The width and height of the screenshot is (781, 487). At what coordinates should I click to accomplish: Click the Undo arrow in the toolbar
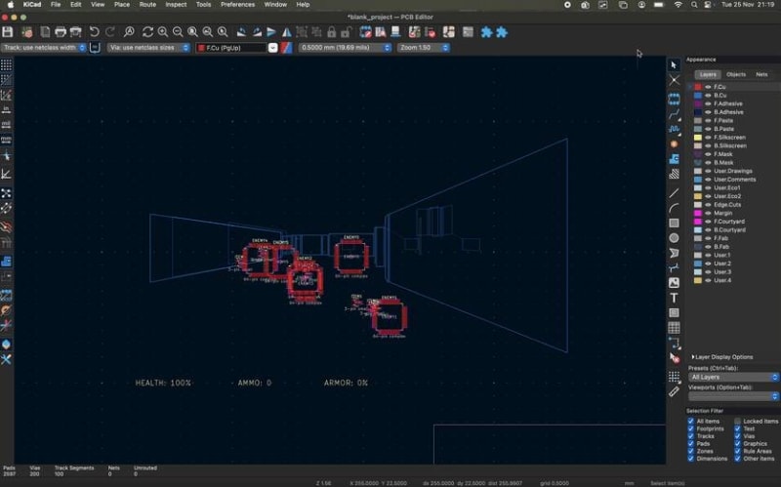click(x=95, y=32)
